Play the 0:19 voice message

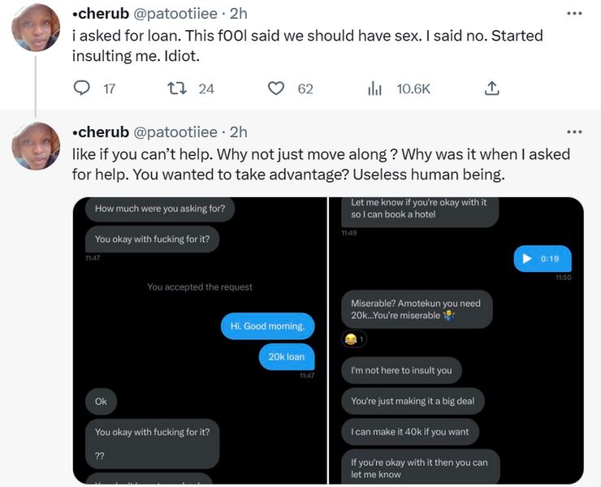point(526,259)
